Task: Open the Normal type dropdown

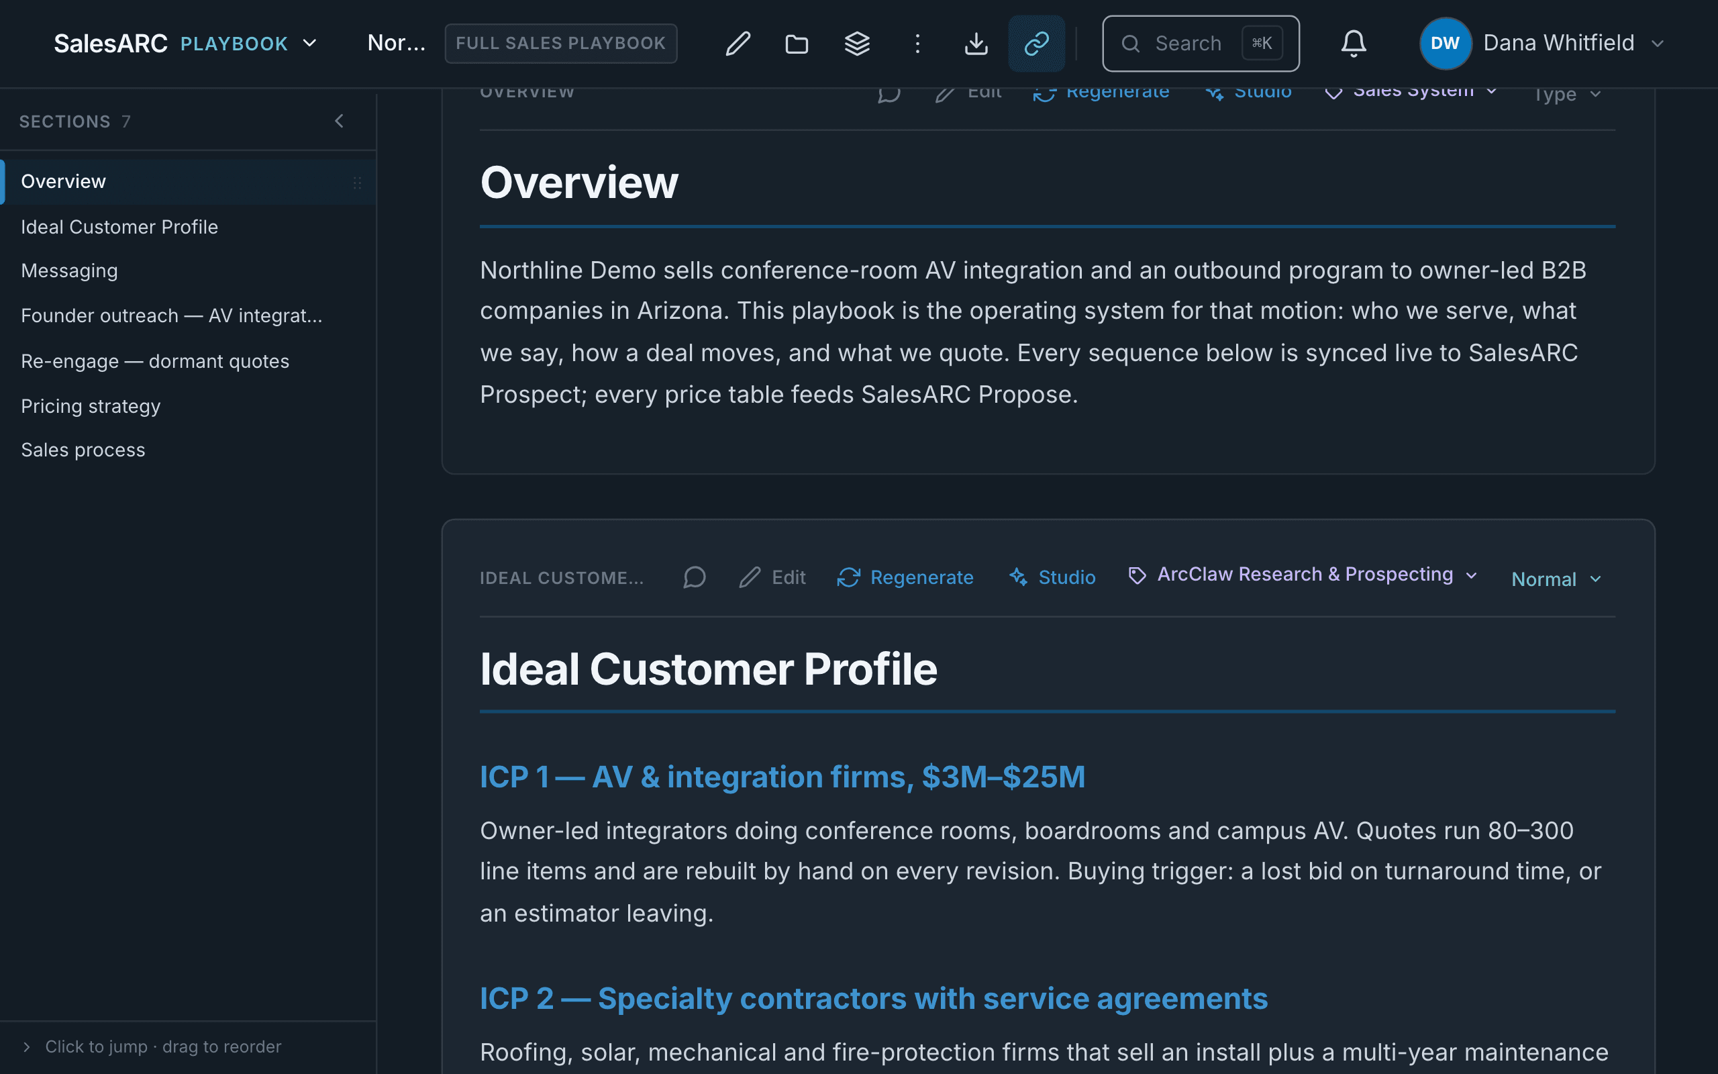Action: coord(1556,579)
